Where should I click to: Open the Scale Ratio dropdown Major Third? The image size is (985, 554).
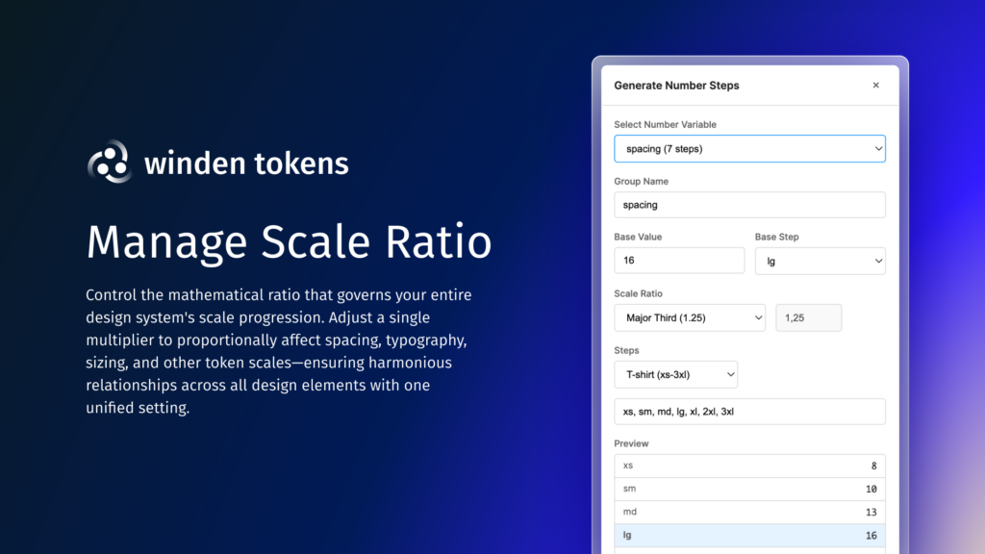tap(689, 317)
